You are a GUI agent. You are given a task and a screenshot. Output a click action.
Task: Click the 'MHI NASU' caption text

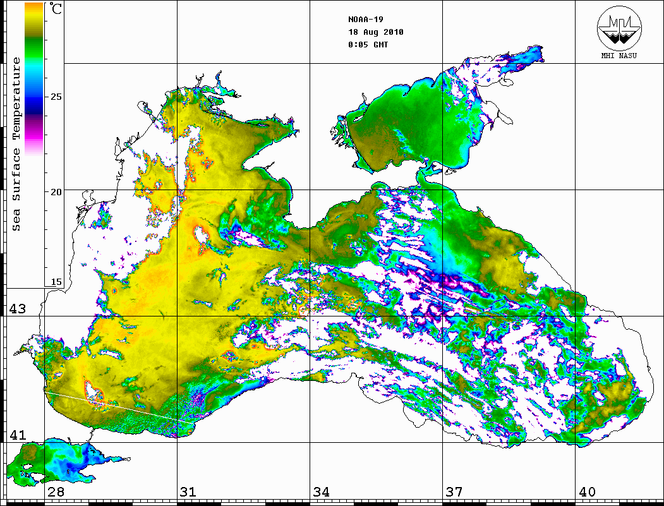(619, 56)
